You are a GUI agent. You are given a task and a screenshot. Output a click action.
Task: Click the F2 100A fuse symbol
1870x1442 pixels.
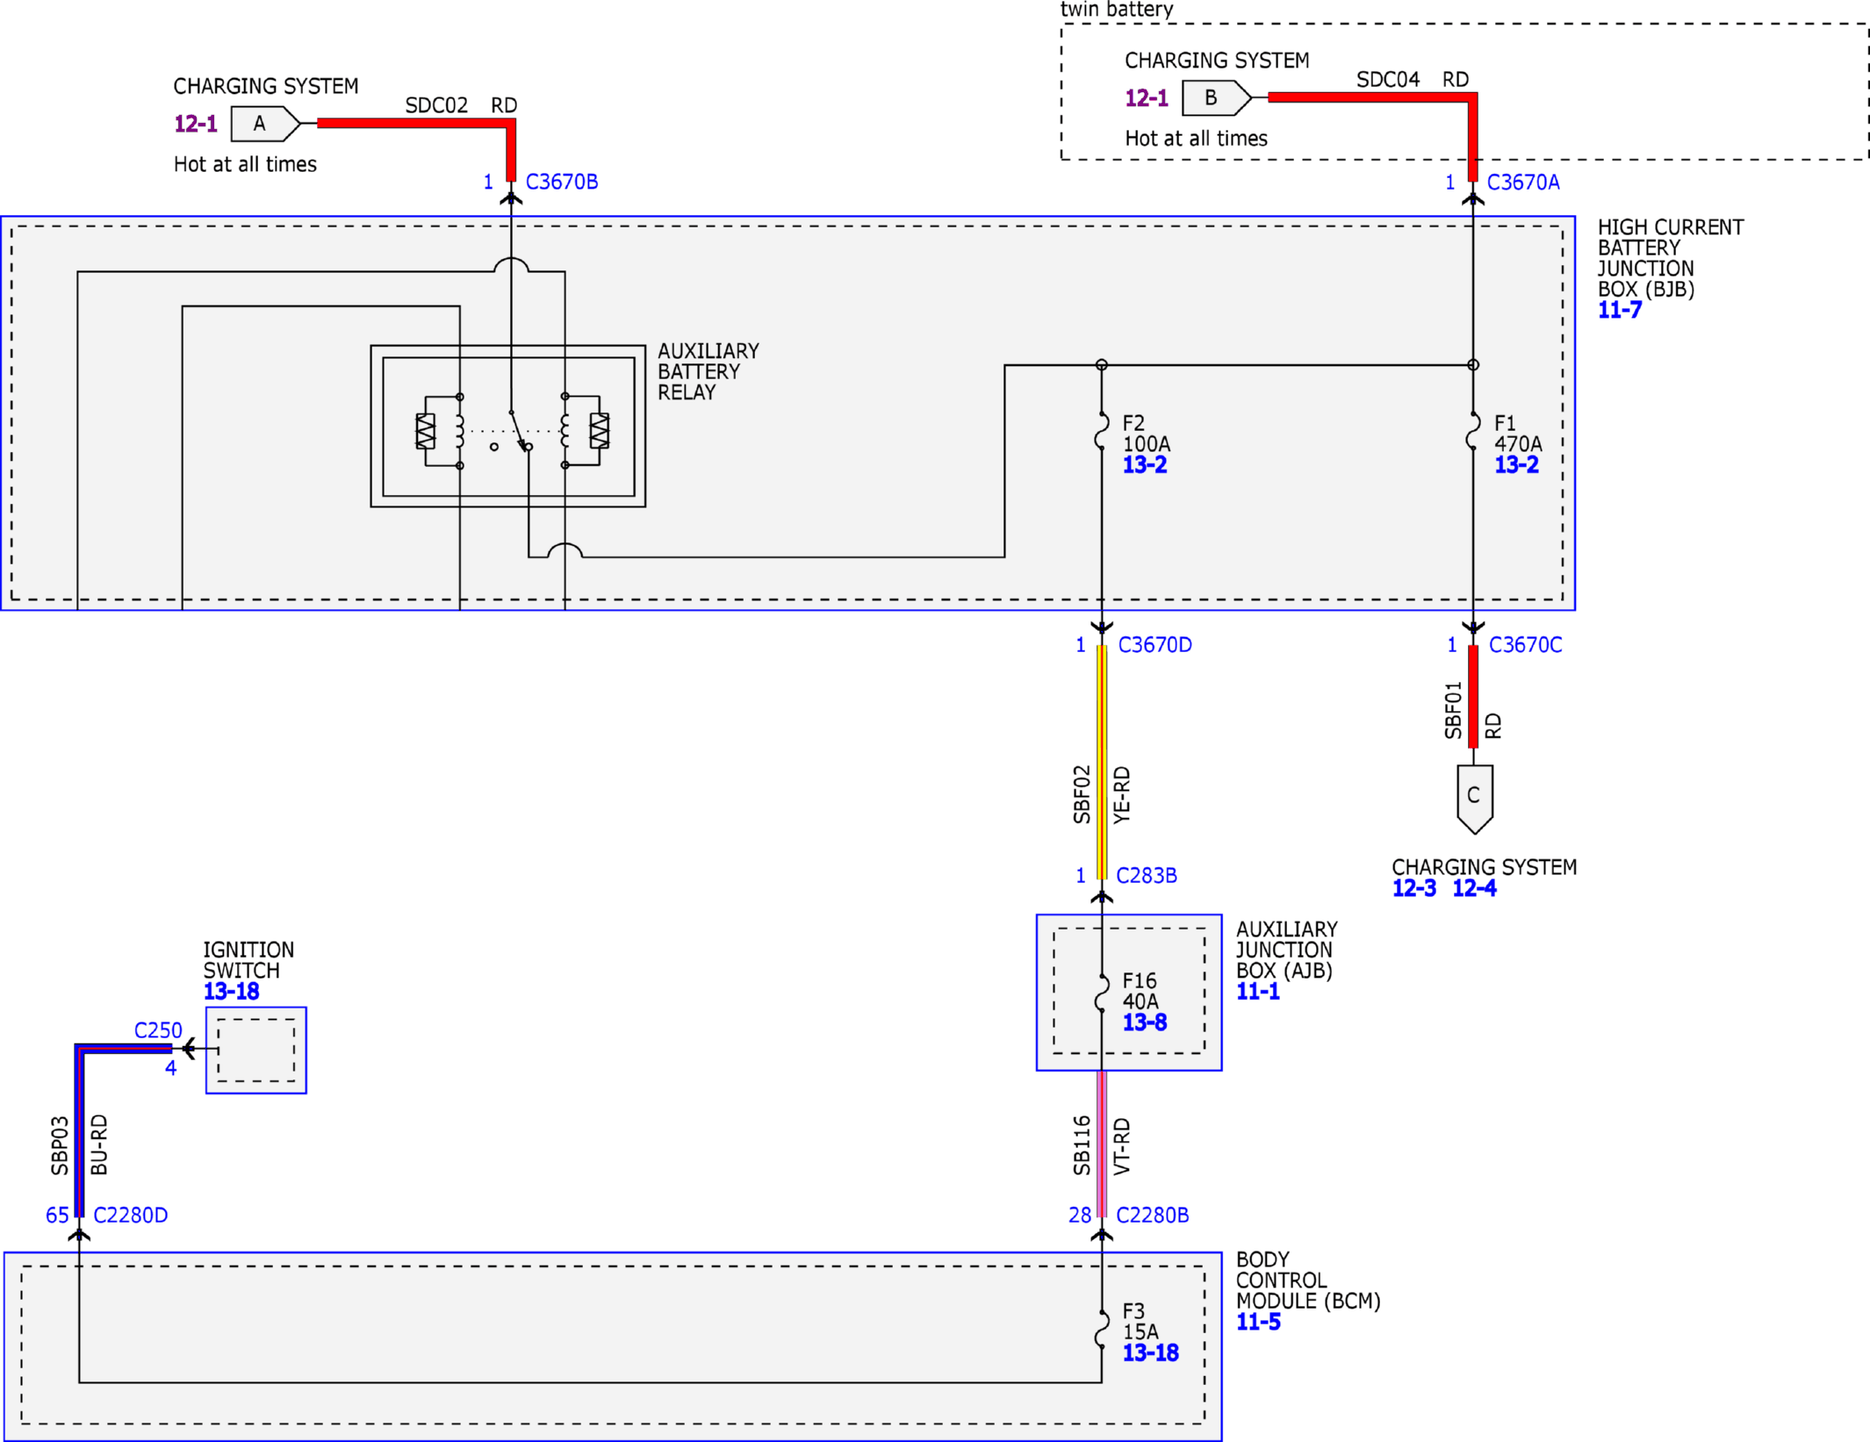click(x=1102, y=431)
